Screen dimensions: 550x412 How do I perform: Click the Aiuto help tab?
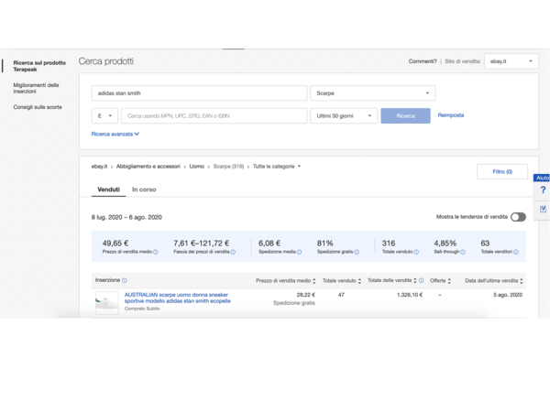[x=542, y=178]
